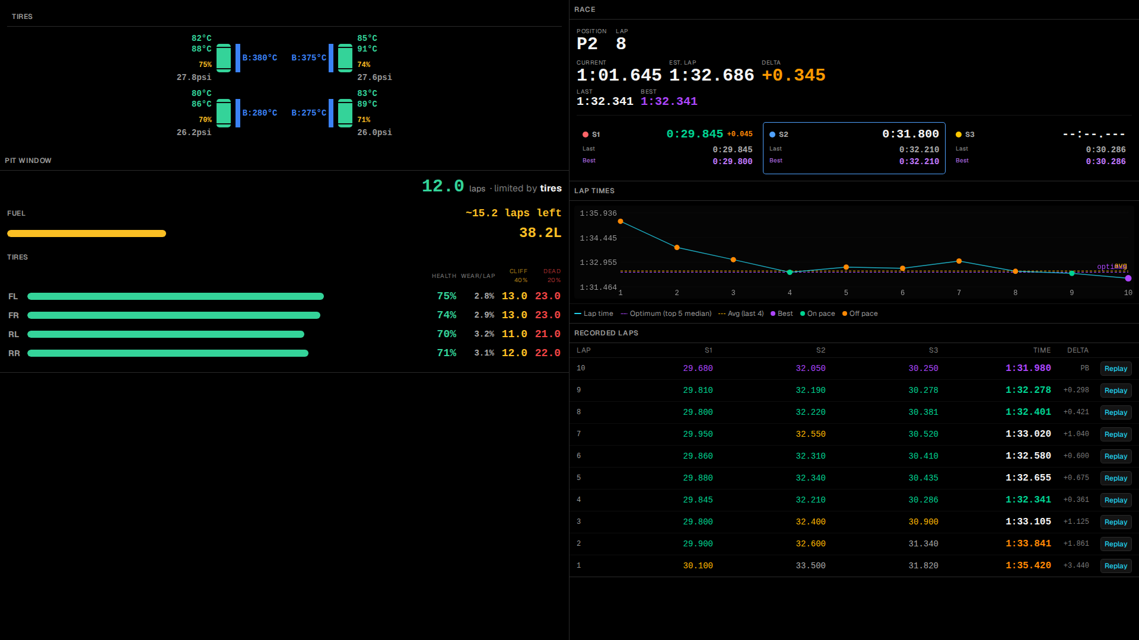
Task: Select the front-right tire icon
Action: pyautogui.click(x=345, y=58)
